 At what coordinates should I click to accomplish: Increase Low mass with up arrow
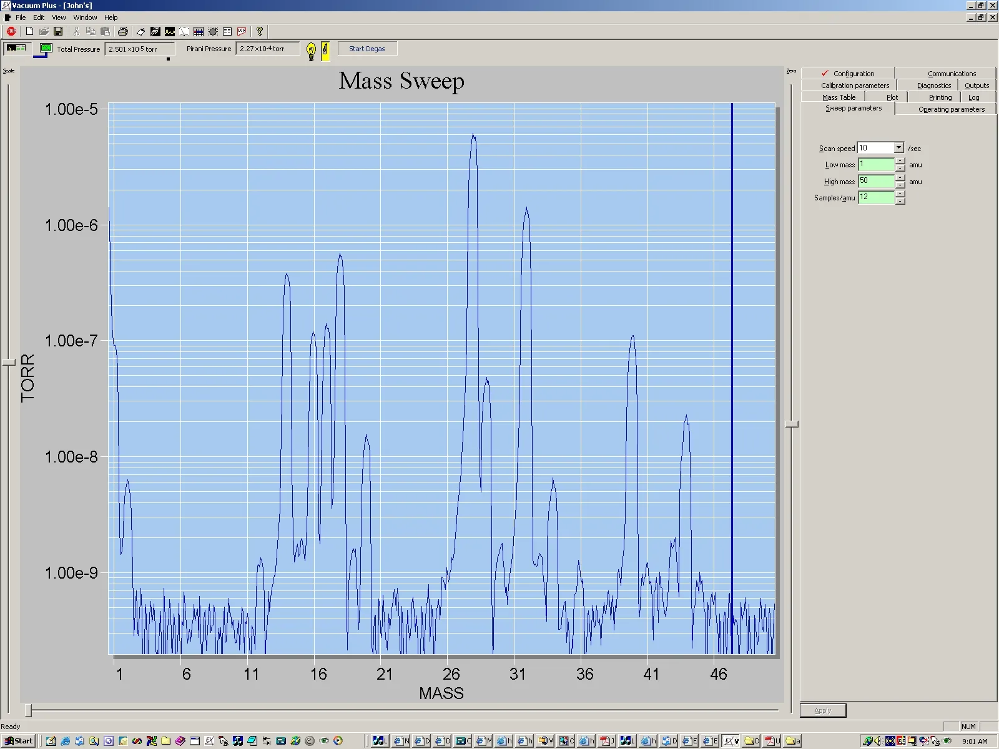[x=900, y=161]
